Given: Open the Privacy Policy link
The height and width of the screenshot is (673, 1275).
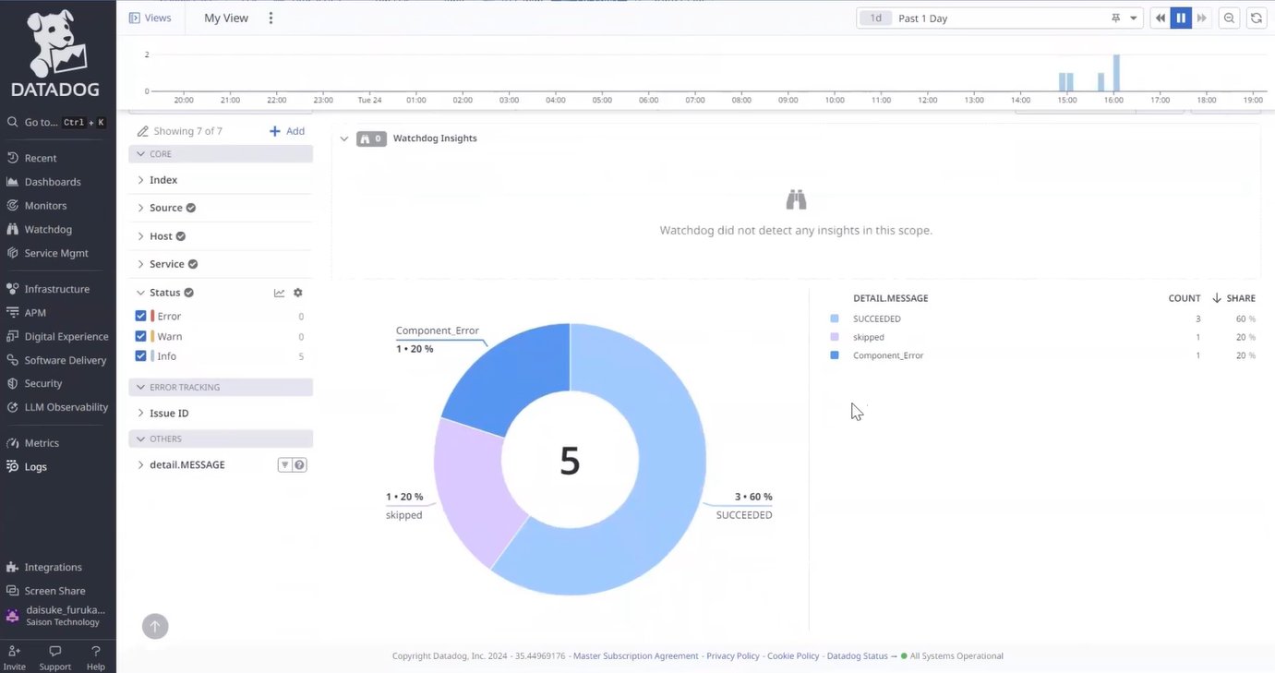Looking at the screenshot, I should (733, 656).
